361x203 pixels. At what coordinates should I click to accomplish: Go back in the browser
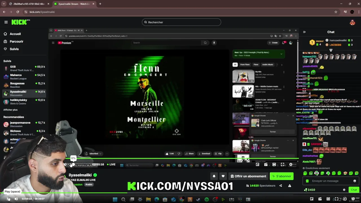pyautogui.click(x=4, y=12)
